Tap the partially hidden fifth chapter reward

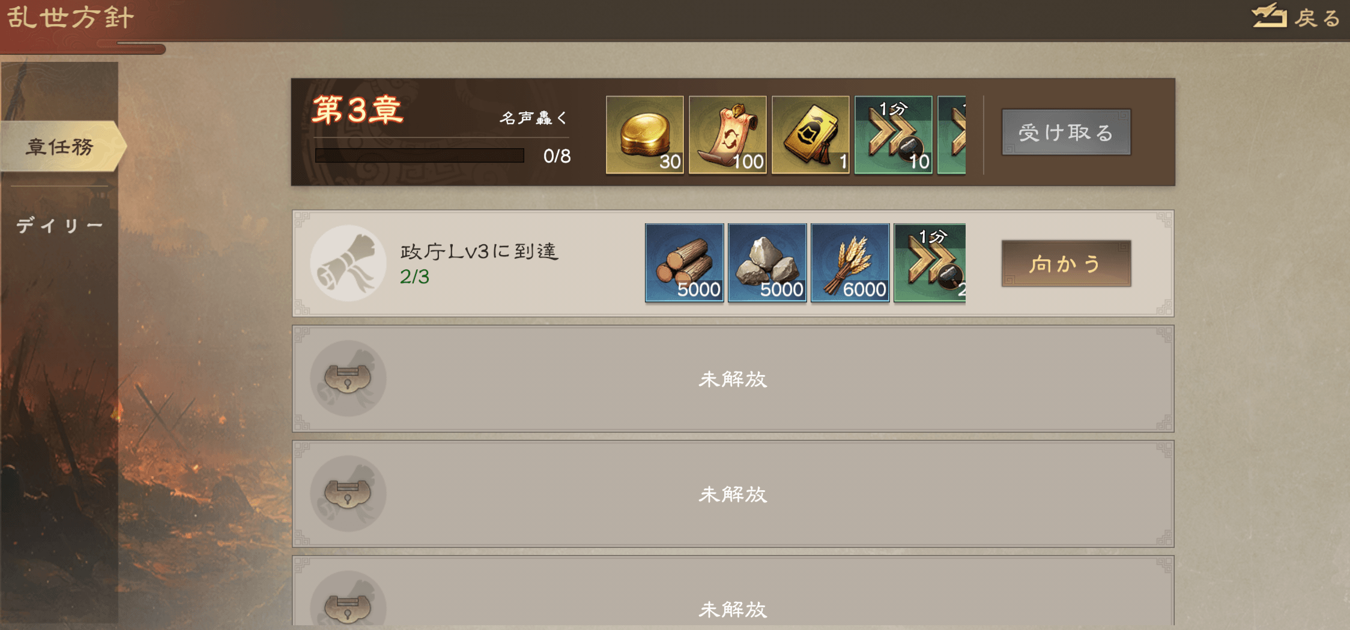(x=952, y=135)
